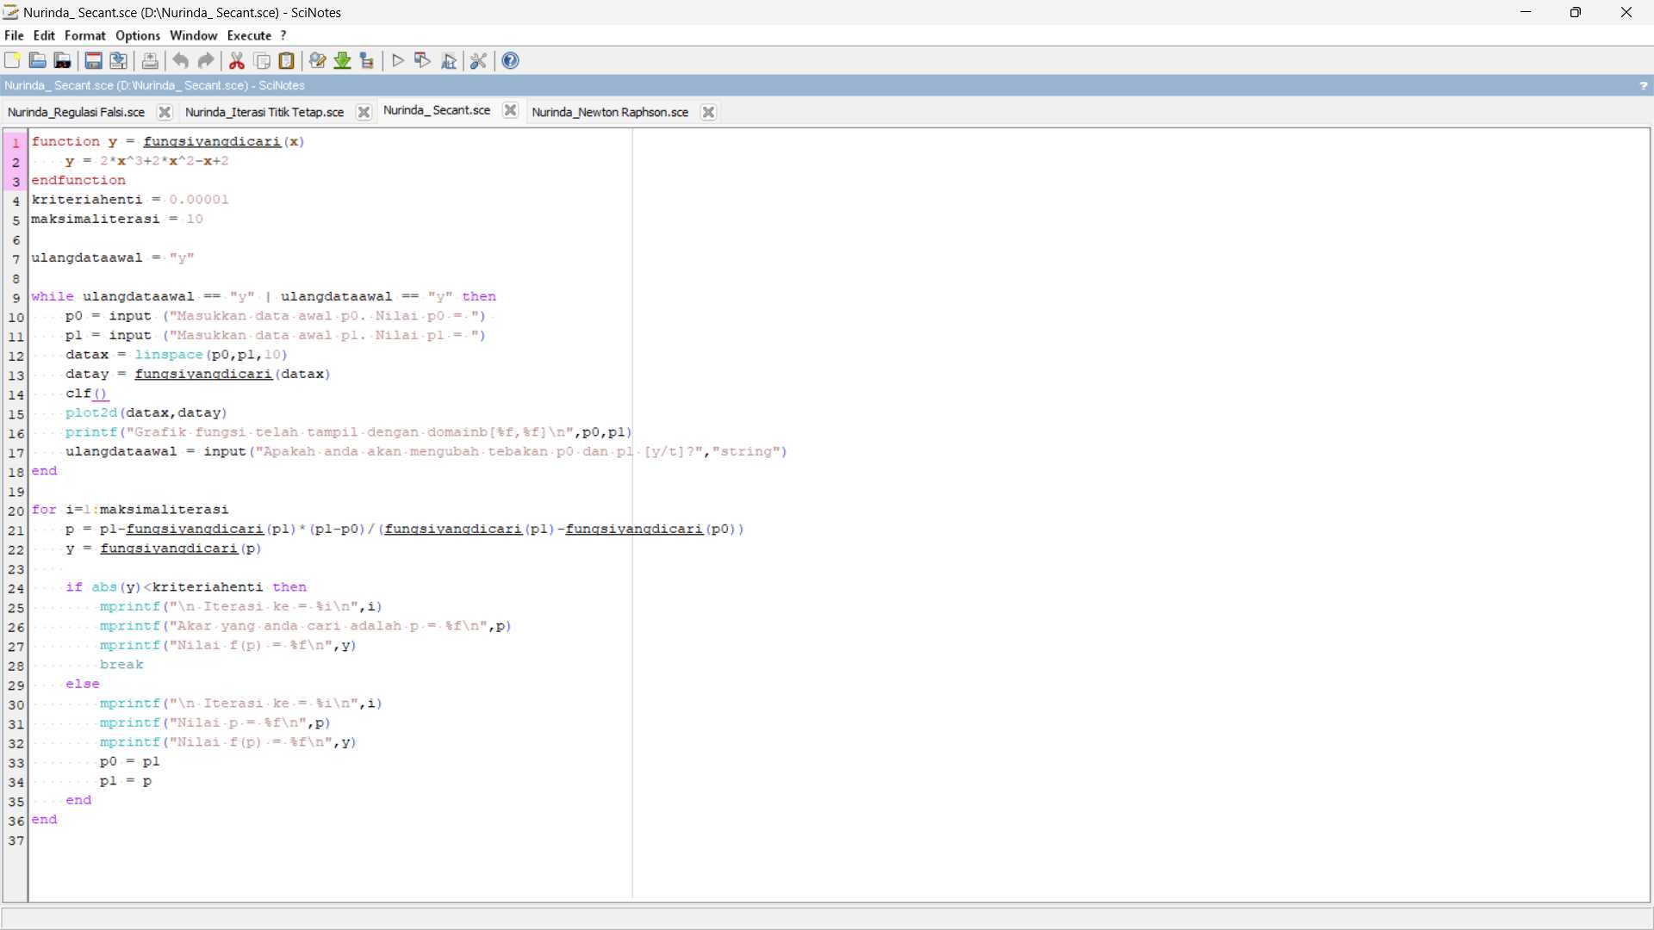Click the 'clf()' call

(x=88, y=394)
